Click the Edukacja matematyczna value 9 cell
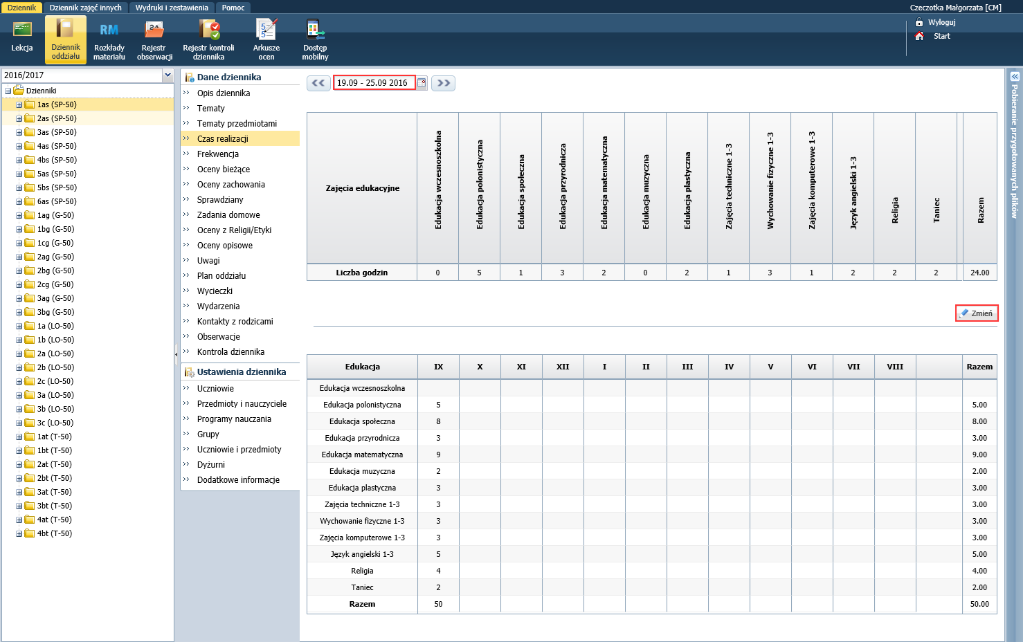The image size is (1023, 642). click(x=438, y=455)
